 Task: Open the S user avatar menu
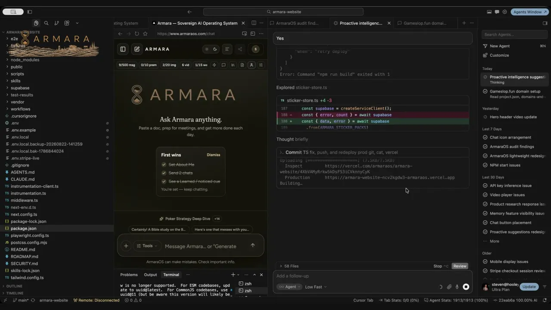point(256,49)
